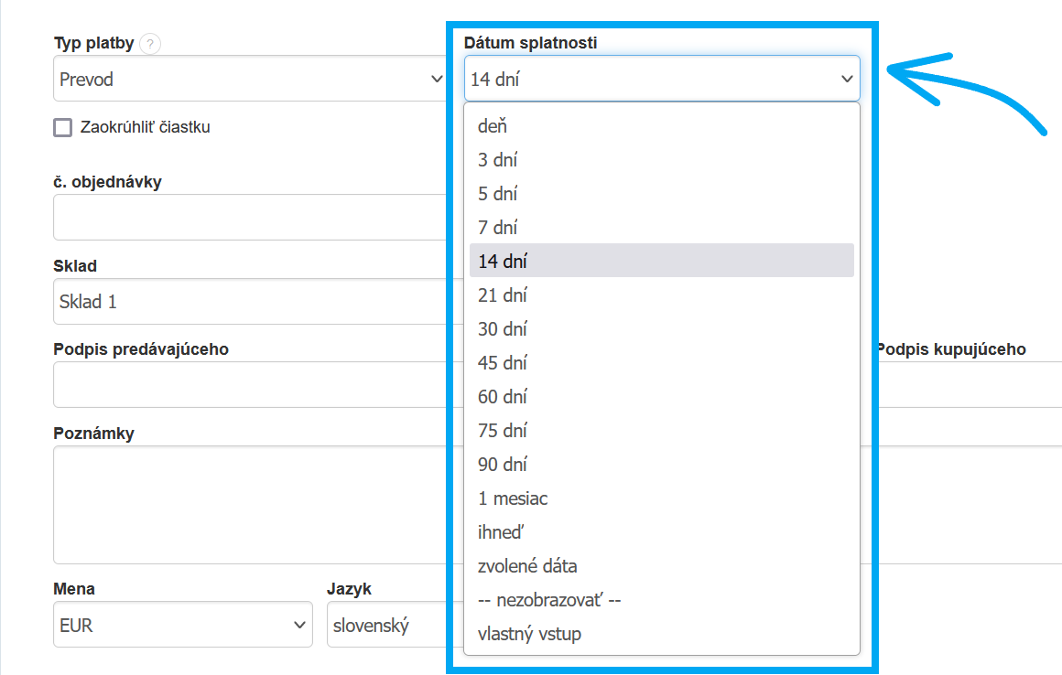Choose '30 dní' due date option
The image size is (1062, 675).
[x=502, y=329]
